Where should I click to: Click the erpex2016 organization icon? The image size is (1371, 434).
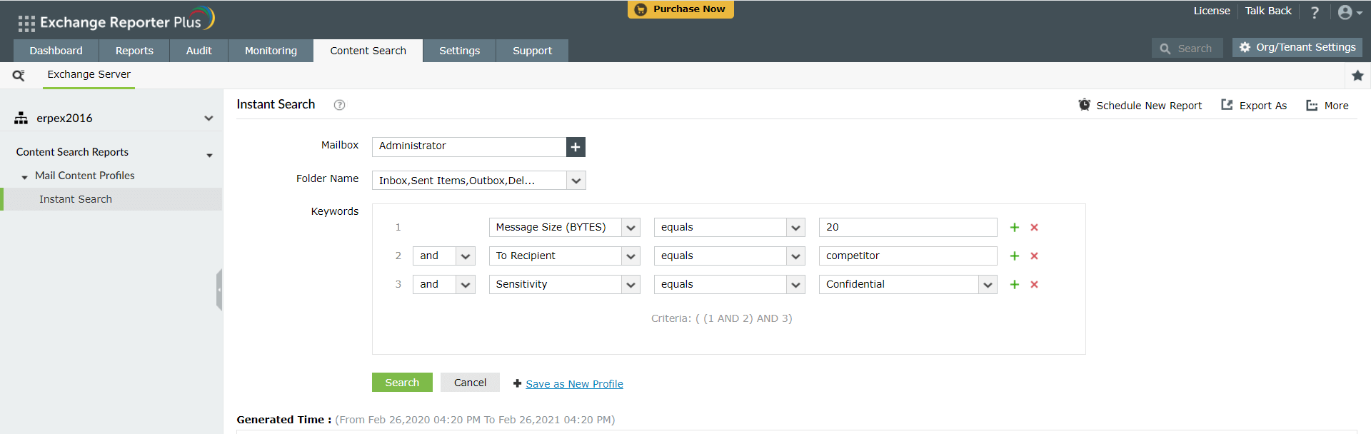click(x=21, y=118)
